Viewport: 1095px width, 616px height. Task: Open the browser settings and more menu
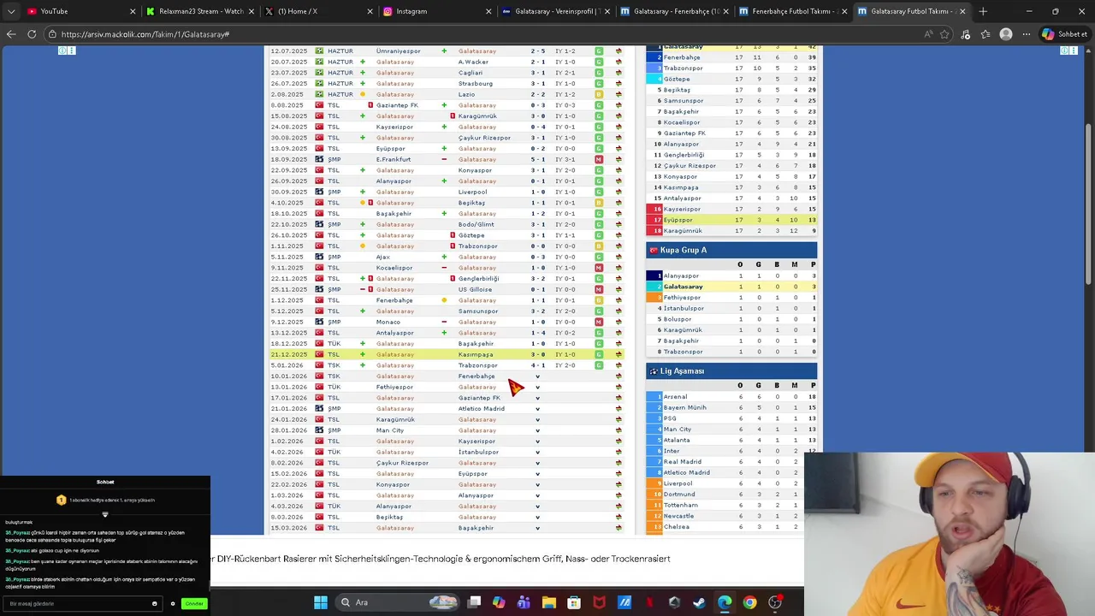[1027, 34]
